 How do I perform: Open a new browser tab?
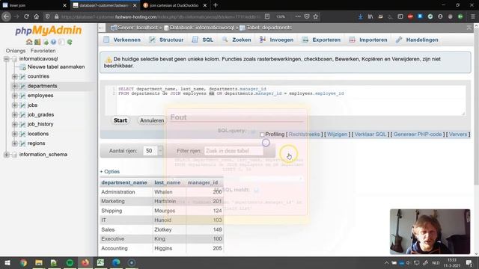click(x=216, y=5)
